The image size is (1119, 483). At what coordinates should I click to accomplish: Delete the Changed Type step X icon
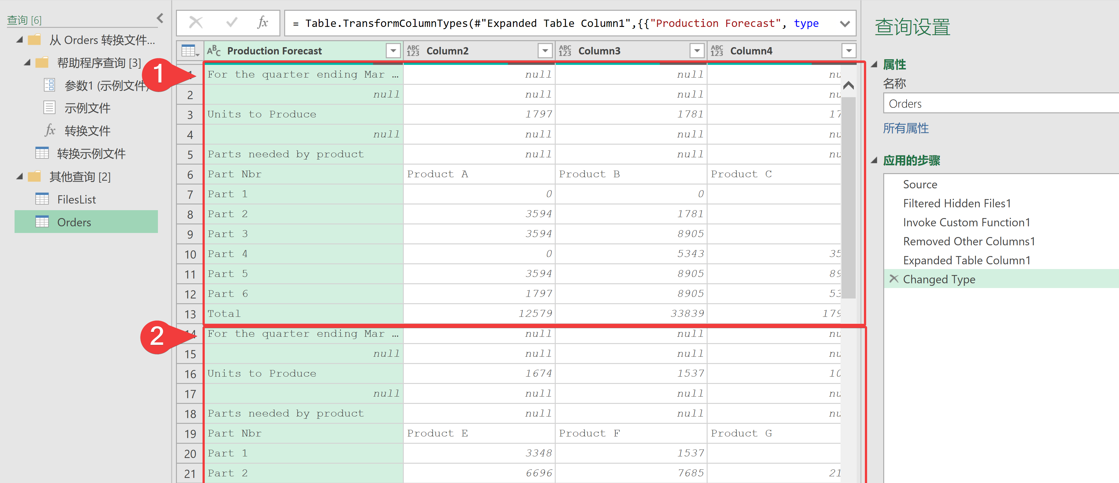pos(894,279)
